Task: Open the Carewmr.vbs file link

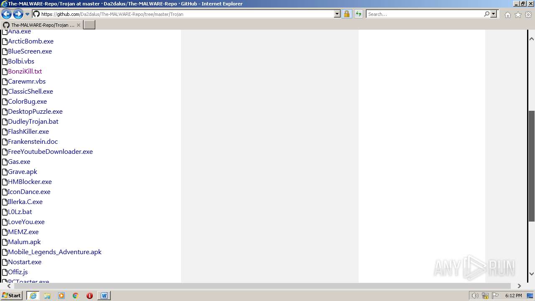Action: click(27, 81)
